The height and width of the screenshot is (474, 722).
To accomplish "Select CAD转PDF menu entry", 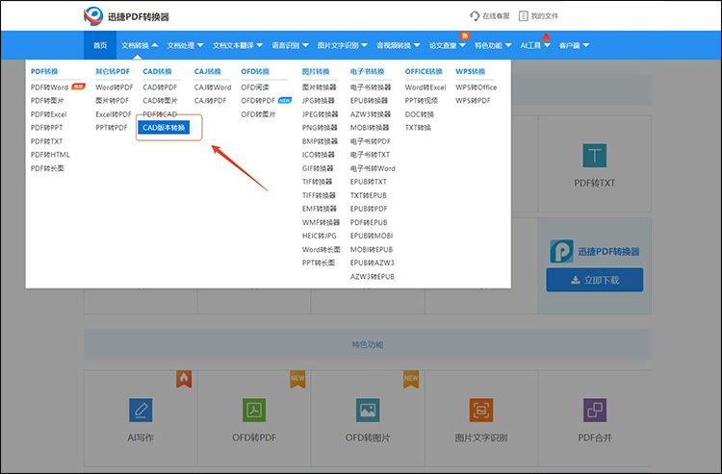I will [160, 87].
